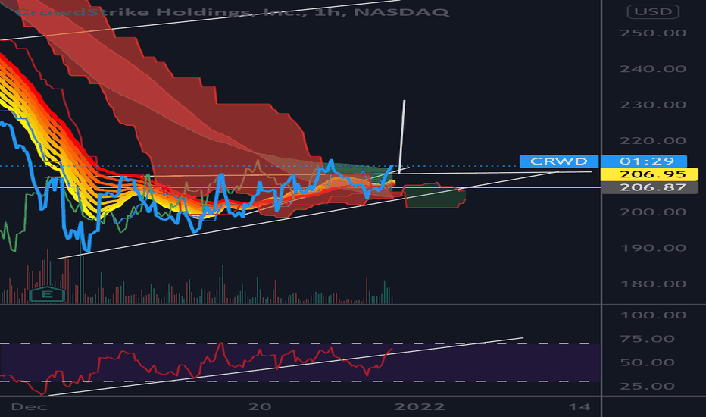The image size is (706, 417).
Task: Click the 14 date axis label
Action: (579, 407)
